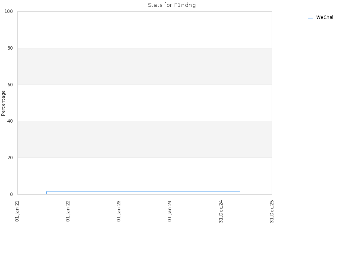Click the 01.Jan.21 x-axis label

(17, 211)
